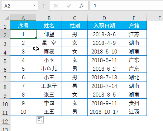
Task: Select the cell containing 雨夜
Action: pyautogui.click(x=49, y=51)
